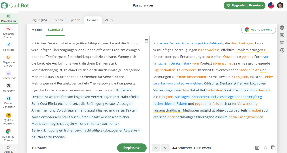Download the paraphrased text

click(265, 148)
